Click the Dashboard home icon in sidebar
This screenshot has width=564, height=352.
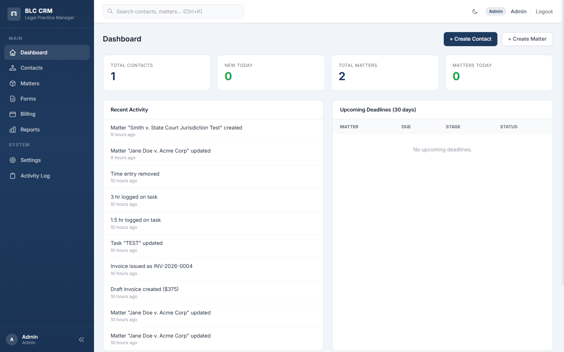(13, 52)
